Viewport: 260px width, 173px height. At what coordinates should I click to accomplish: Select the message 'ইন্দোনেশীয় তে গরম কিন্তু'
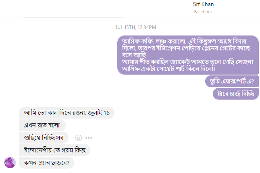point(54,150)
